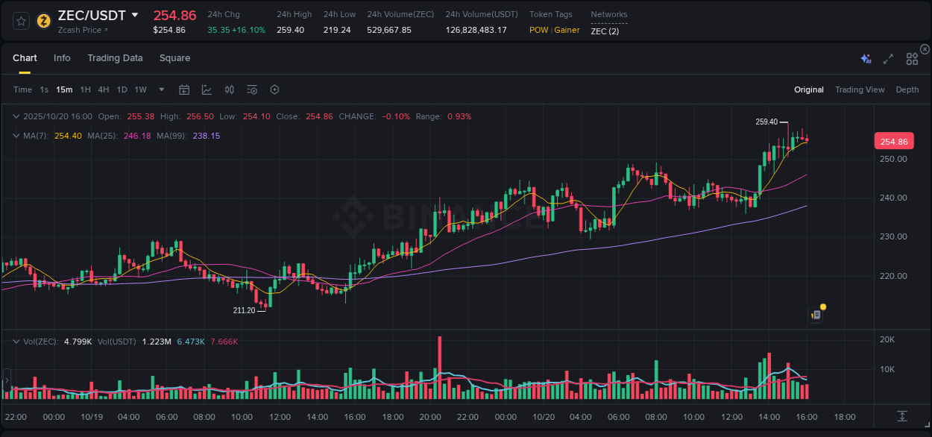
Task: Expand chart to fullscreen with arrows icon
Action: (x=888, y=58)
